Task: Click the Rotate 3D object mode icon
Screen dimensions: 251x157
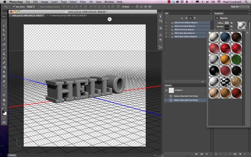Action: tap(133, 7)
